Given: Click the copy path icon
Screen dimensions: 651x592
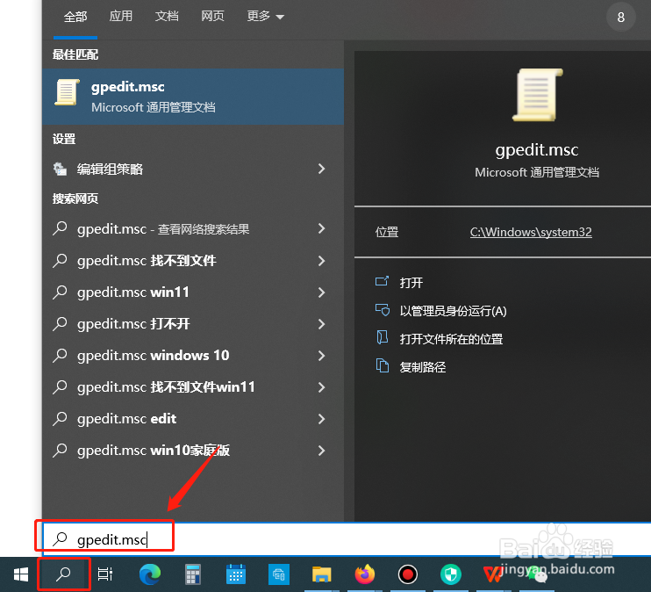Looking at the screenshot, I should (x=383, y=366).
